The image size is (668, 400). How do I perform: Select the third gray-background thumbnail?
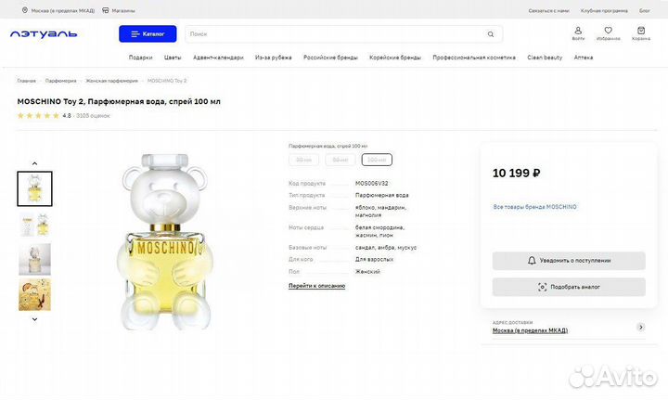[x=34, y=259]
